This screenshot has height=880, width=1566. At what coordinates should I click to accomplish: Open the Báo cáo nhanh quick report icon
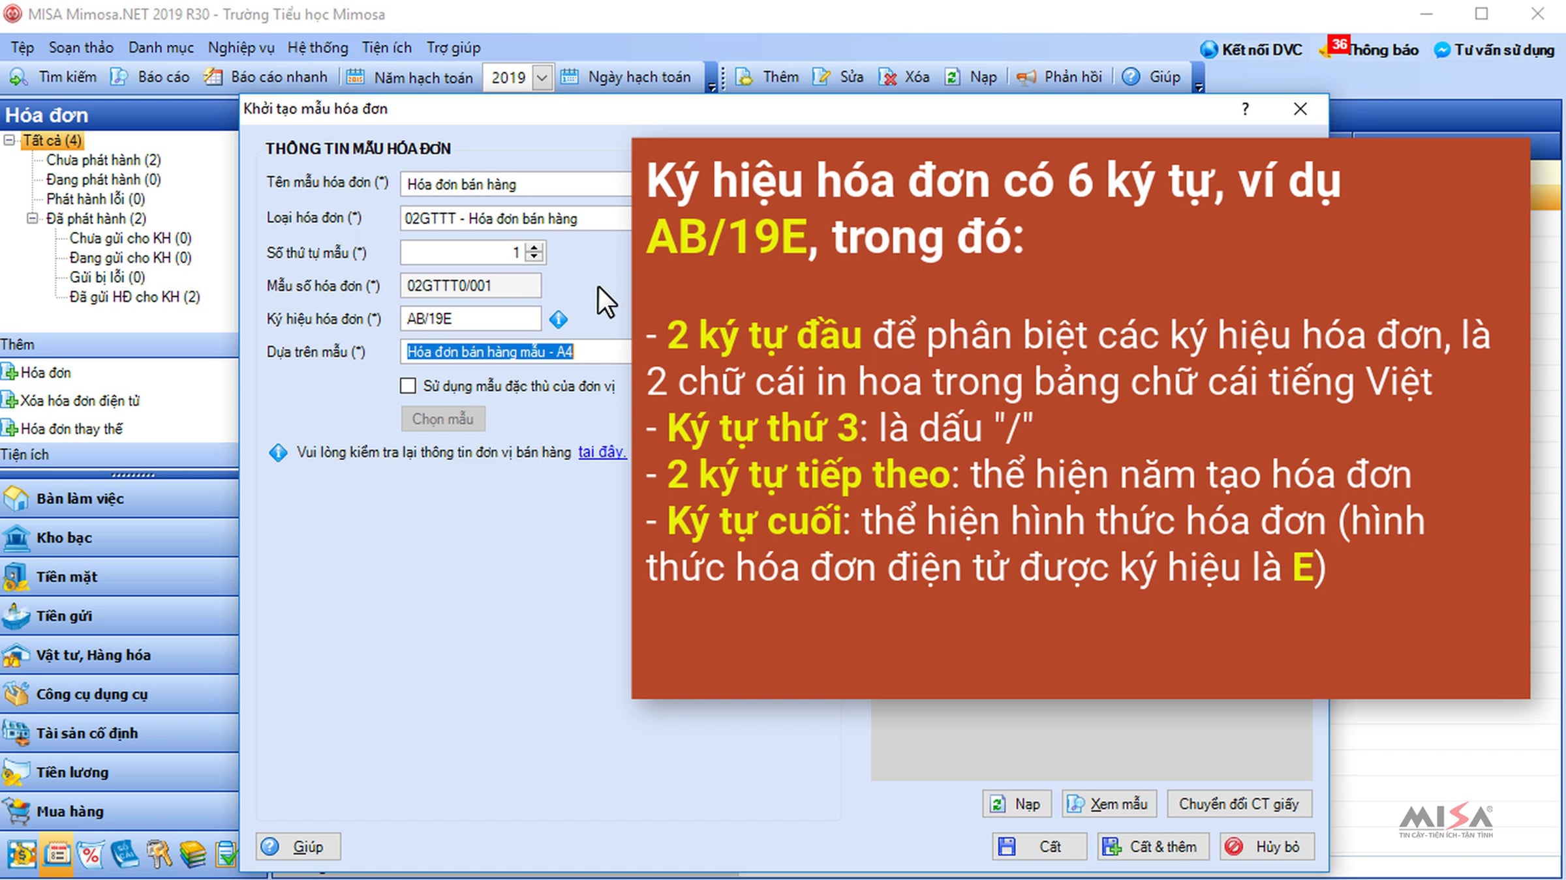213,77
